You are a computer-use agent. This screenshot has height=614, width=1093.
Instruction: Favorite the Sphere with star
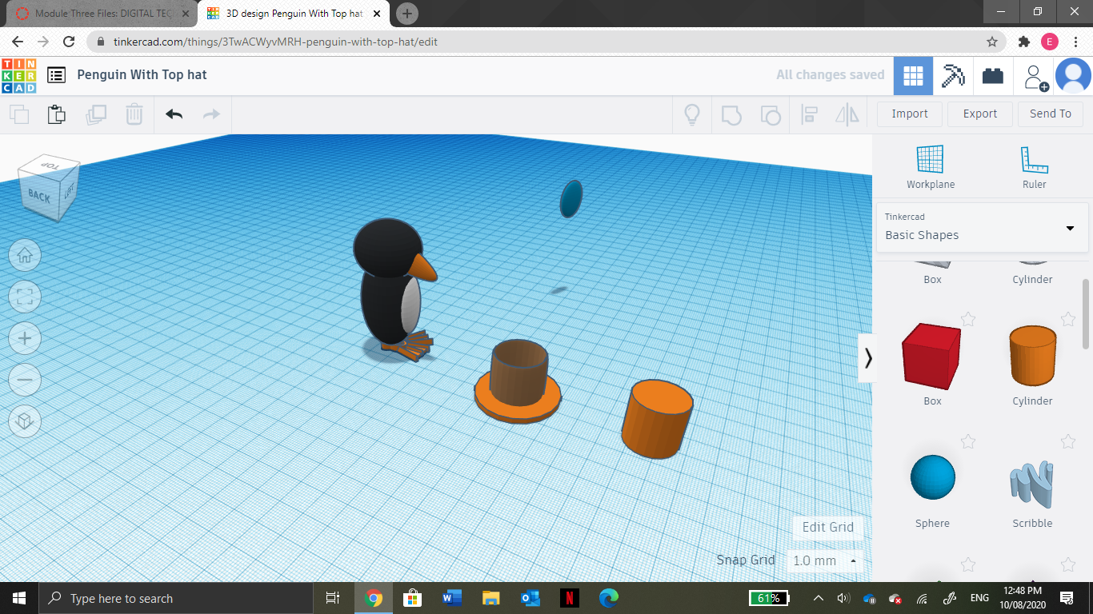pos(968,441)
